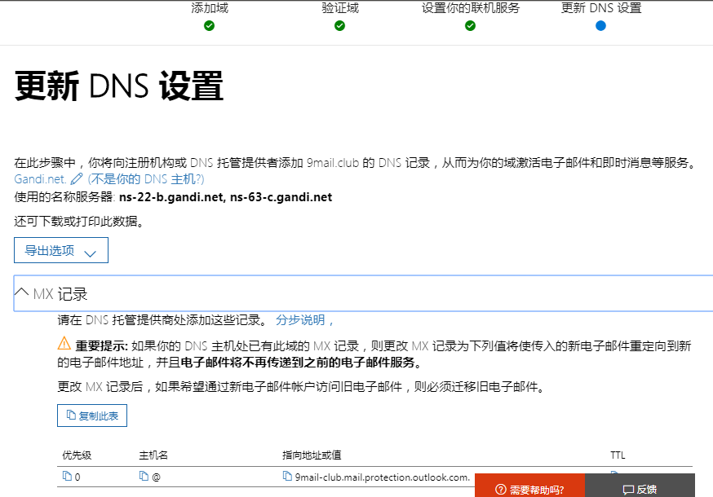This screenshot has width=713, height=497.
Task: Click the blue progress dot under 更新 DNS 设置
Action: pyautogui.click(x=600, y=25)
